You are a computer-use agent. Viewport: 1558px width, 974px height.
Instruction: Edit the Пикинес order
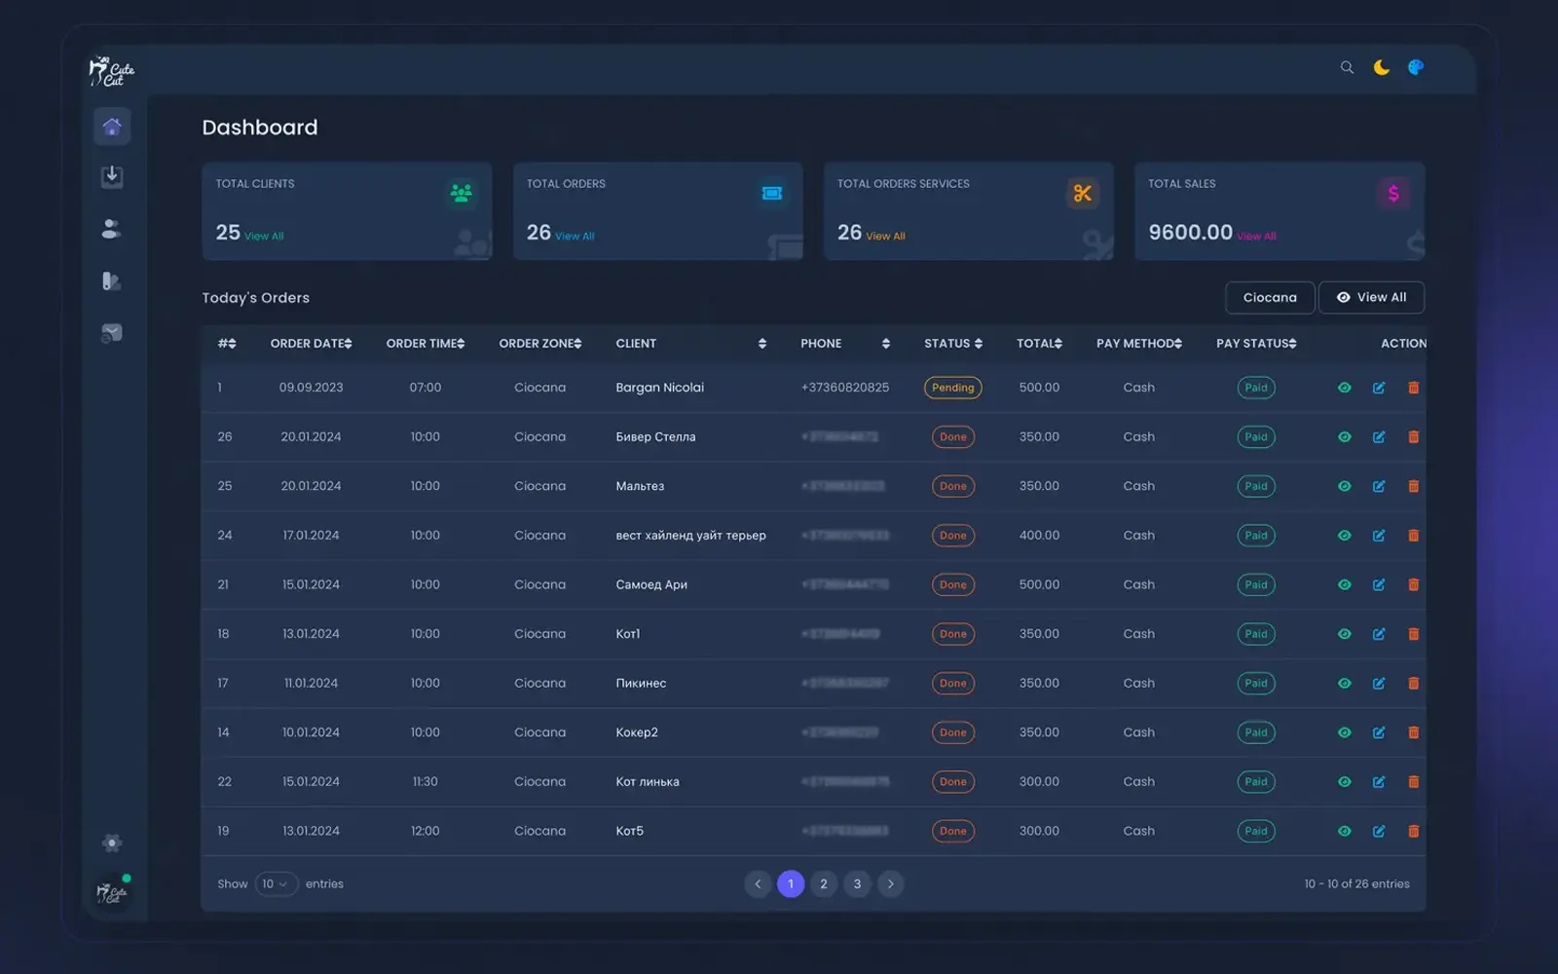point(1379,684)
